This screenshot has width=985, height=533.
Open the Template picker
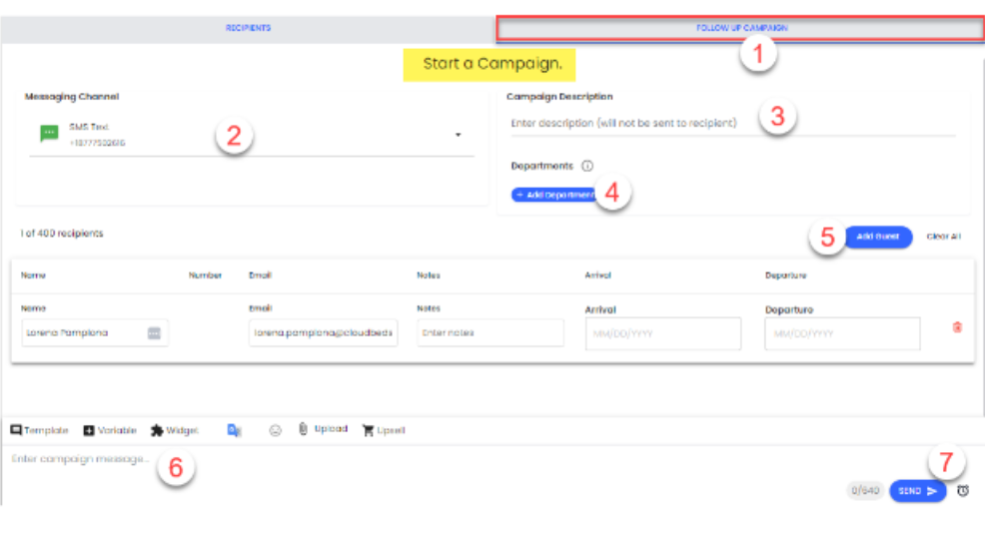pos(39,430)
